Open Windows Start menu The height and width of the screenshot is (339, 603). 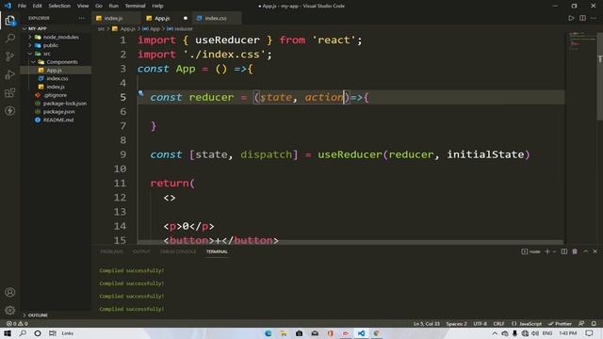[8, 333]
